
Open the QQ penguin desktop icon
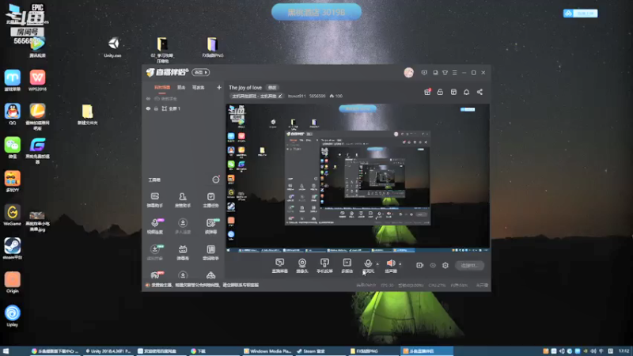[x=13, y=114]
